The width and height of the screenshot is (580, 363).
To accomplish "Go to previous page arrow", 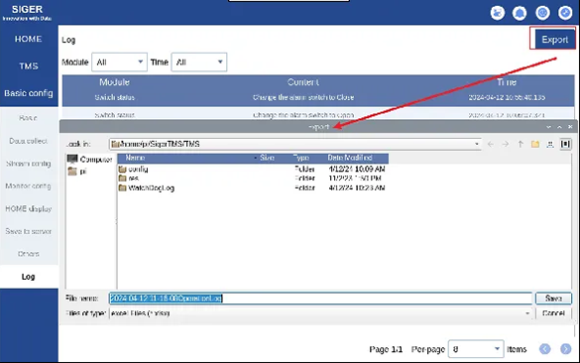I will 545,349.
